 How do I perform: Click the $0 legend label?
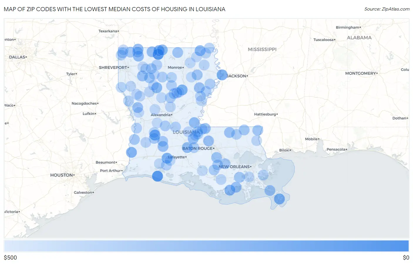coord(406,258)
